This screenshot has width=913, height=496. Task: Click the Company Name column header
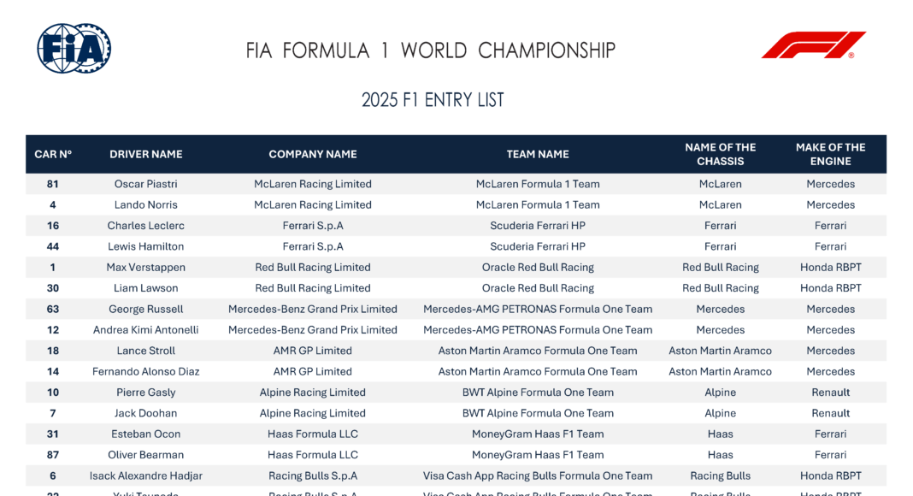tap(313, 155)
